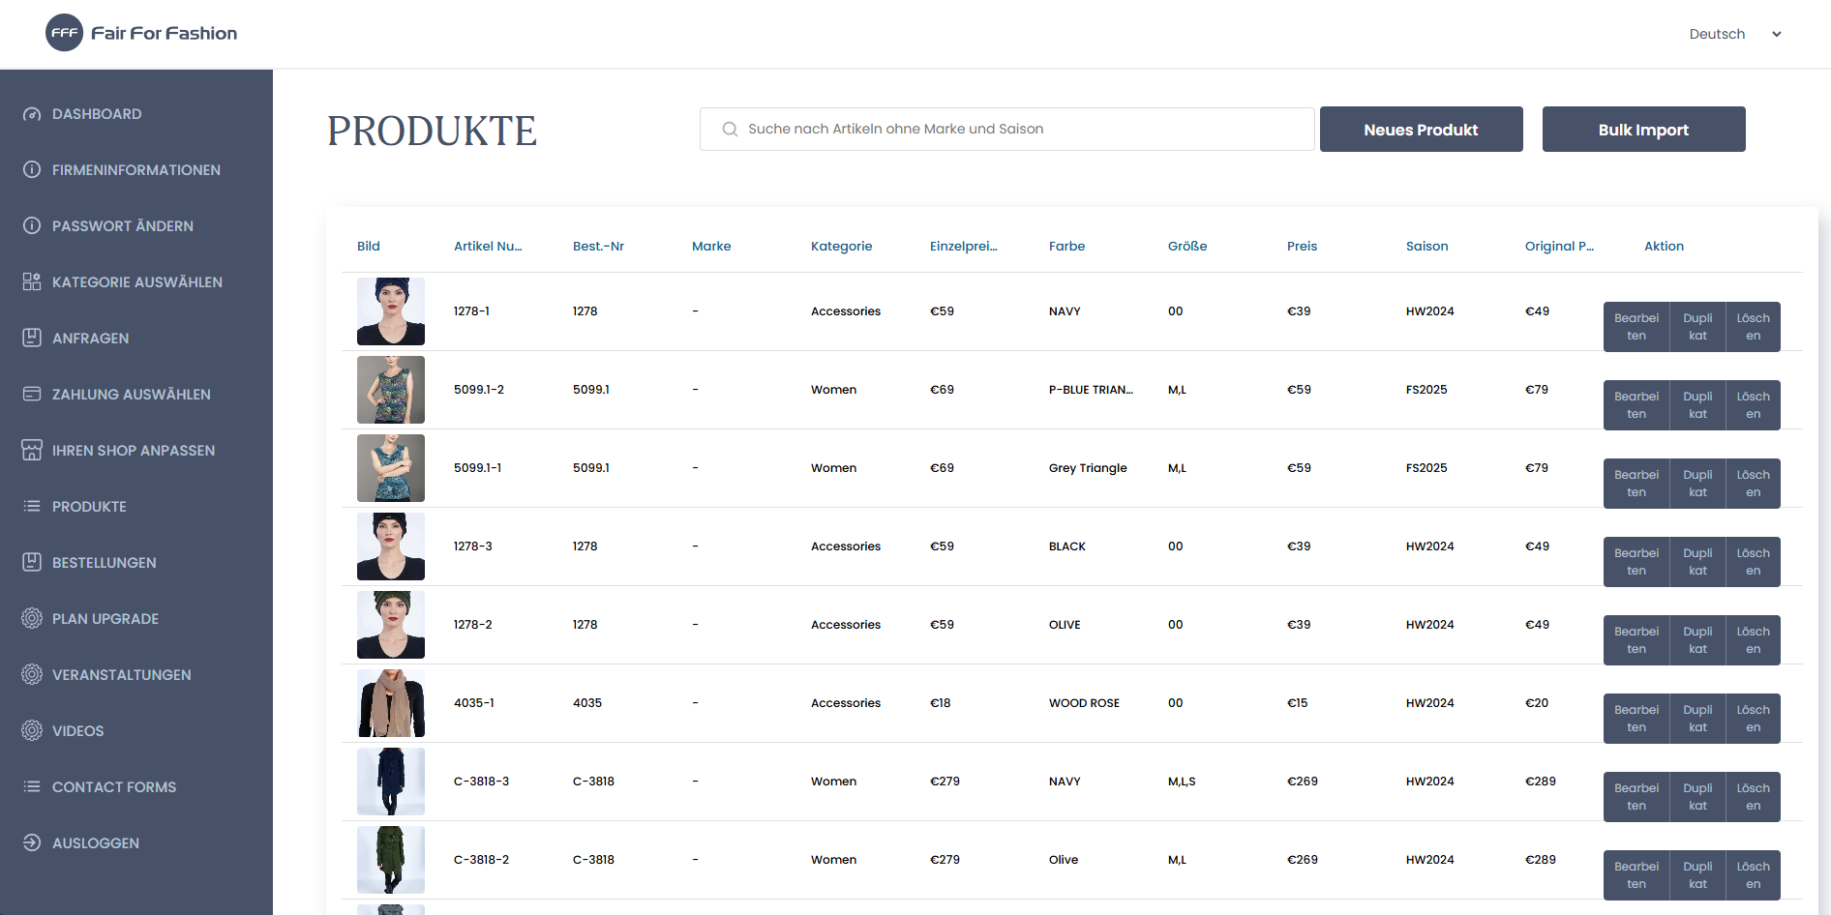Click the Marke column header

(711, 247)
